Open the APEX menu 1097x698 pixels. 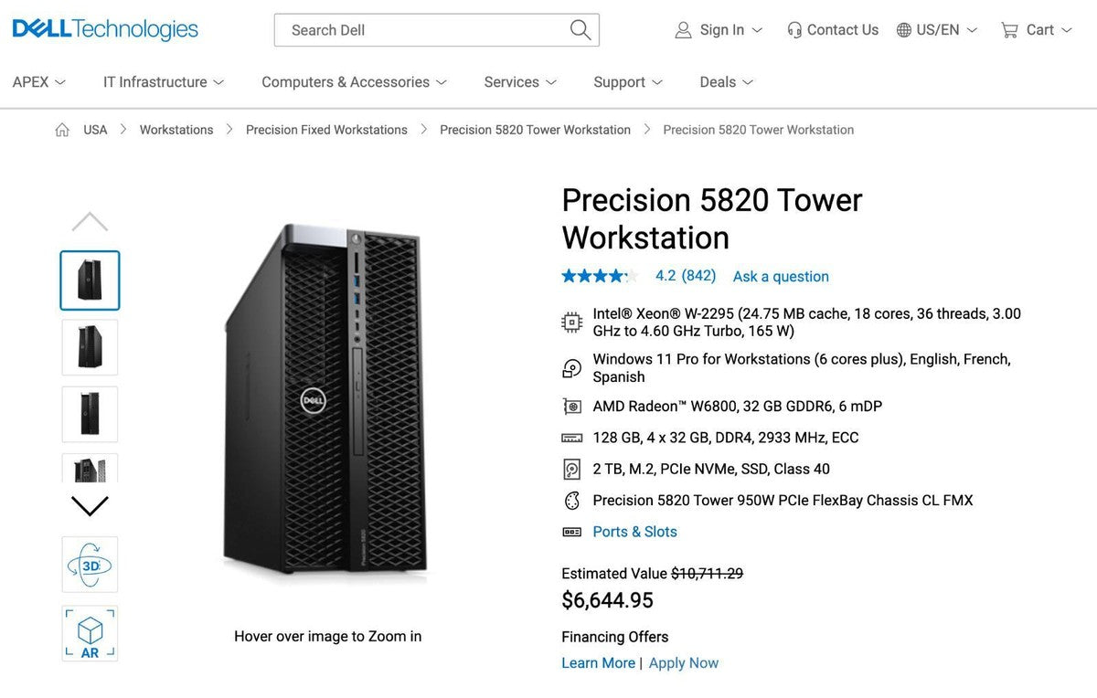click(x=31, y=81)
